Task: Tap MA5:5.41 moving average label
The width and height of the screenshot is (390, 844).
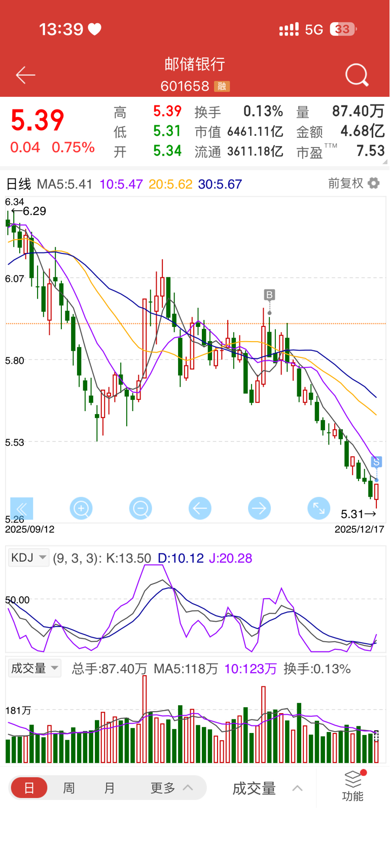Action: click(65, 184)
